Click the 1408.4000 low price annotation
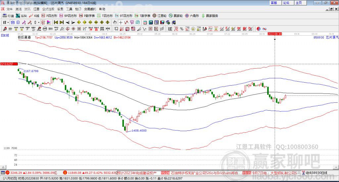 (x=139, y=130)
